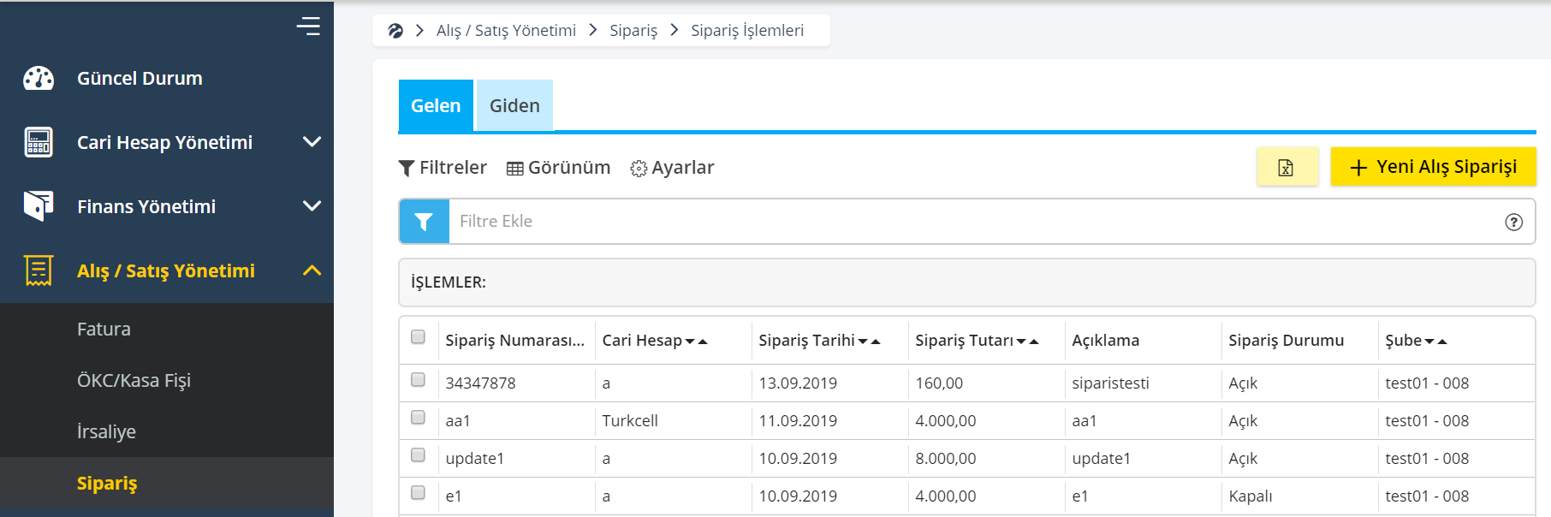The width and height of the screenshot is (1551, 517).
Task: Sort by Şube column arrows
Action: [x=1435, y=342]
